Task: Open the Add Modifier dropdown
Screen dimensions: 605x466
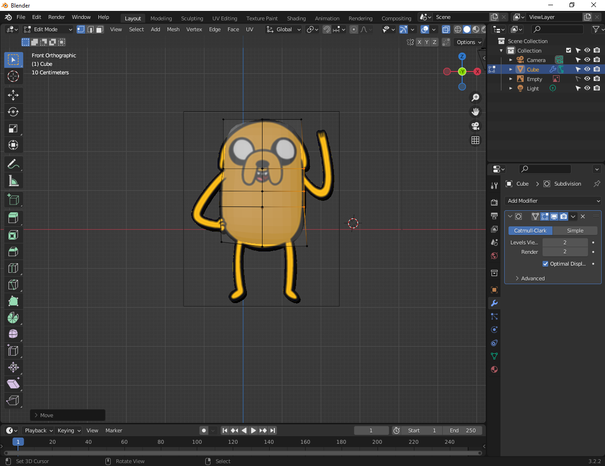Action: click(552, 201)
